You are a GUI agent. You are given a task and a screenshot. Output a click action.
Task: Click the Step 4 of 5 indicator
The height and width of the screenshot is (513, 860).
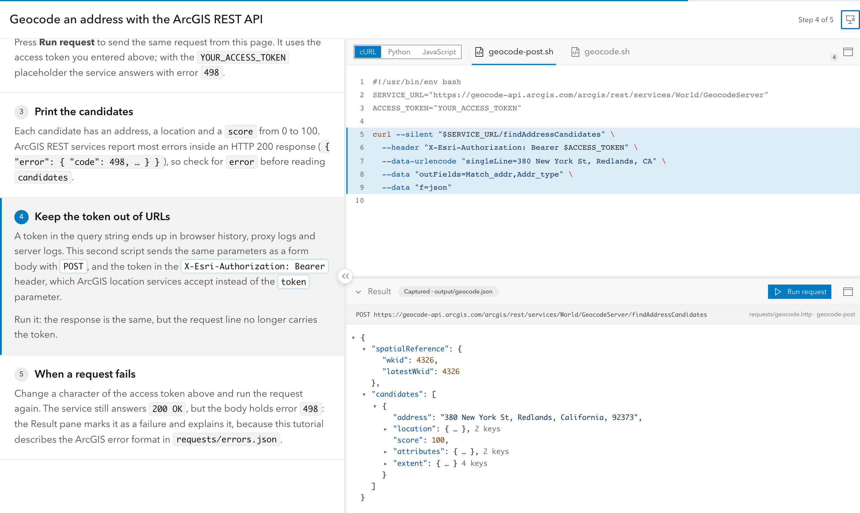(x=815, y=20)
